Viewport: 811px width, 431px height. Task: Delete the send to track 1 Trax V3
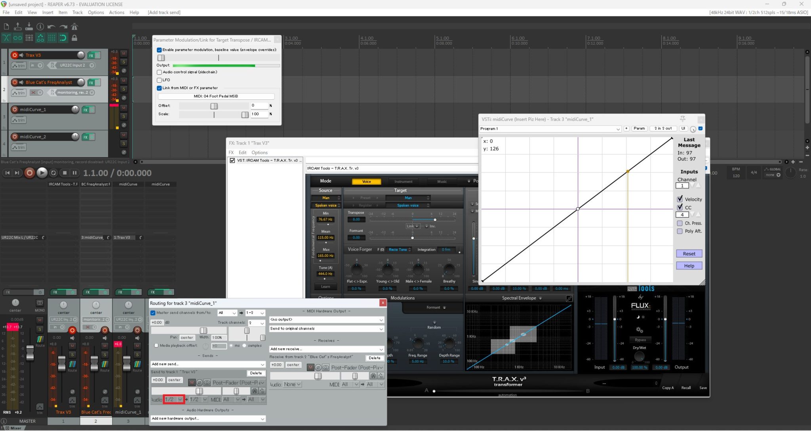pyautogui.click(x=256, y=373)
